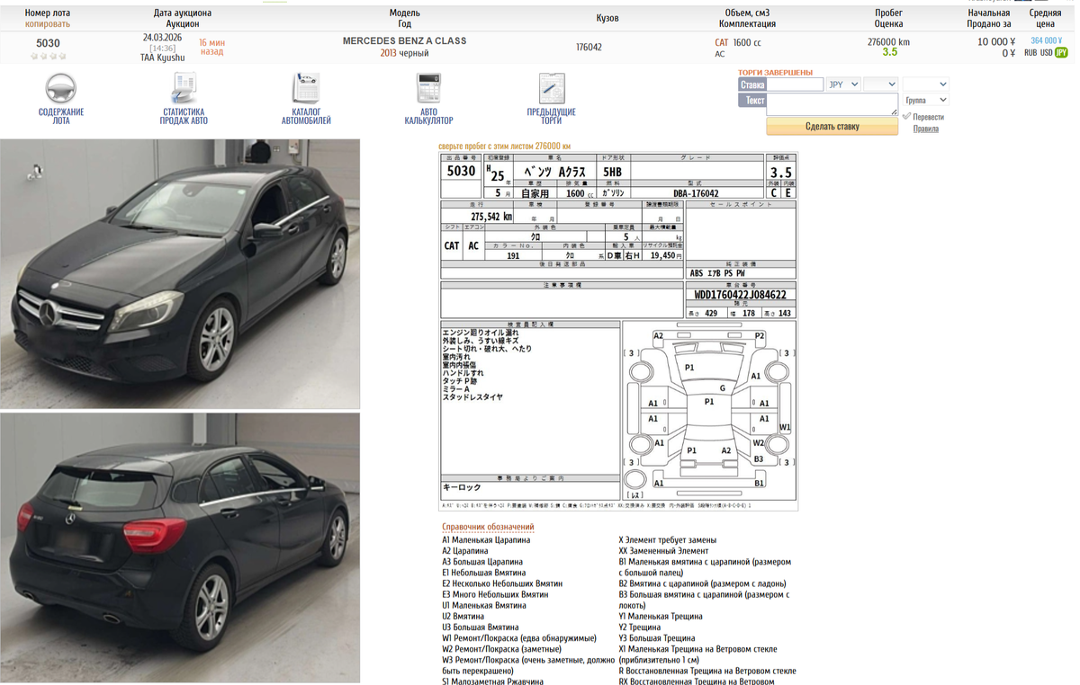
Task: Switch price currency to RUB
Action: [1030, 53]
